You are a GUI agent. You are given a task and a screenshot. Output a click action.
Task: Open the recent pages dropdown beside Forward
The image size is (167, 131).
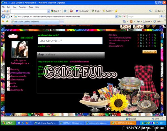[11, 16]
